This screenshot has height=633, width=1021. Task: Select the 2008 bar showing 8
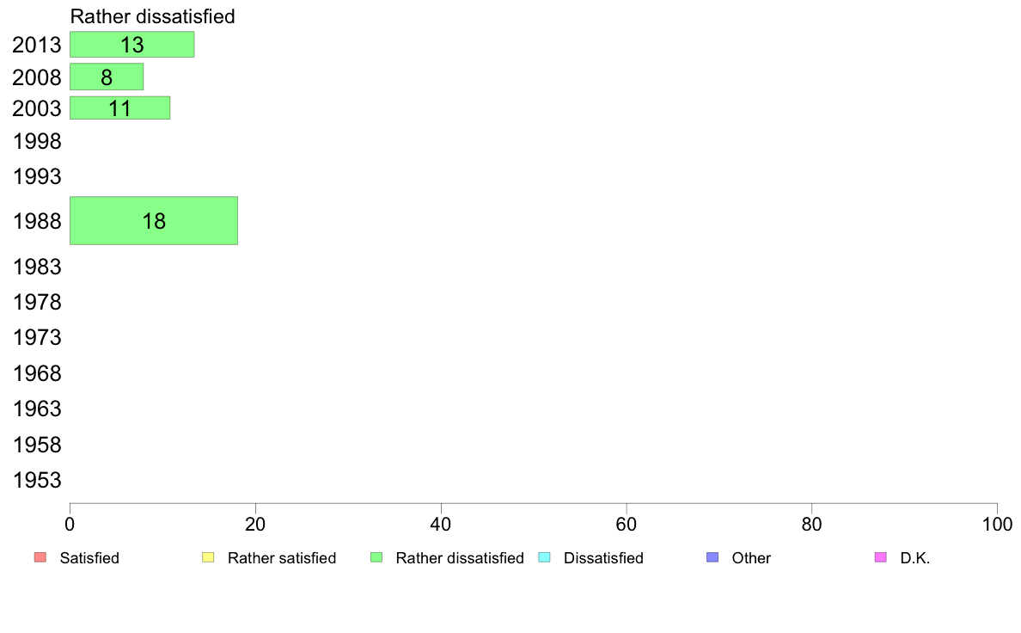pos(107,77)
